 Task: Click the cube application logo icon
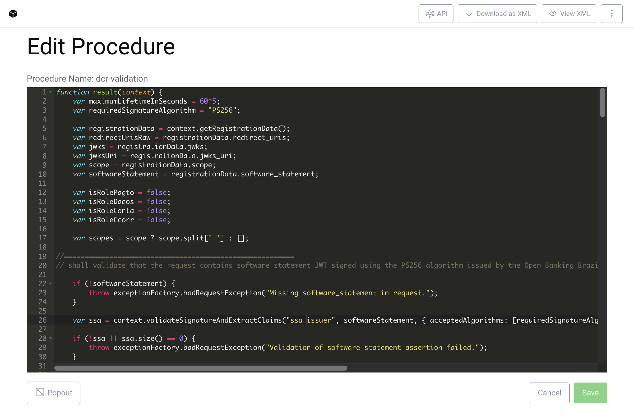click(x=13, y=13)
